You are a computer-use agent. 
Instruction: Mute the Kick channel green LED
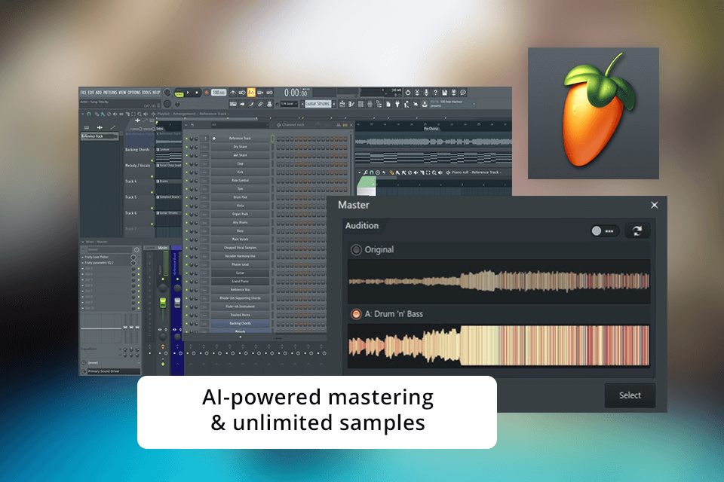point(186,172)
